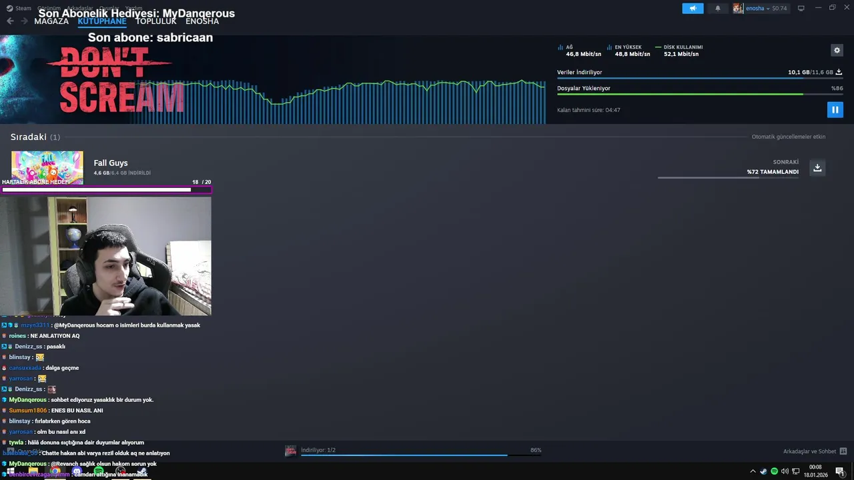The width and height of the screenshot is (854, 480).
Task: Open the Görünüm menu
Action: coord(49,8)
